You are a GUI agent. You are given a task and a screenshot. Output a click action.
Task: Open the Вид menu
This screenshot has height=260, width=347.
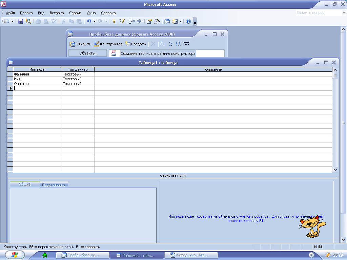click(41, 13)
